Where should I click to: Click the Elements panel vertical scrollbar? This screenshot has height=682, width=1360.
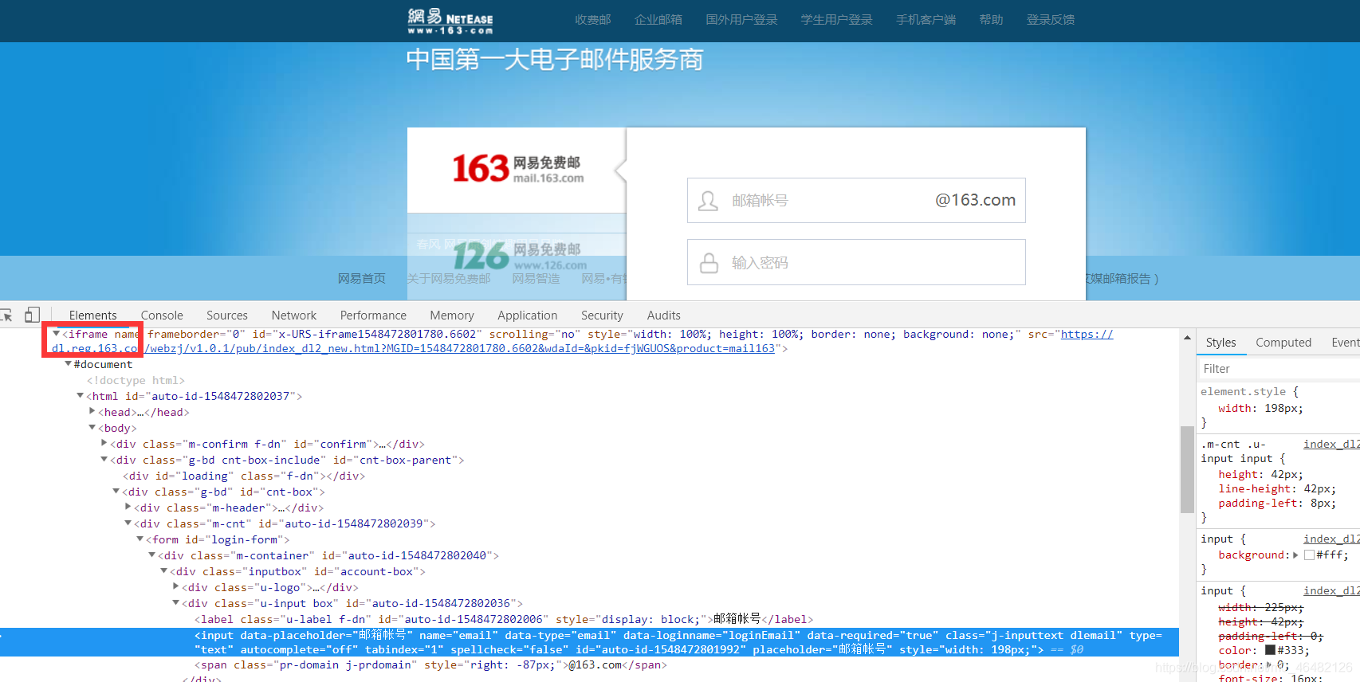pyautogui.click(x=1186, y=470)
